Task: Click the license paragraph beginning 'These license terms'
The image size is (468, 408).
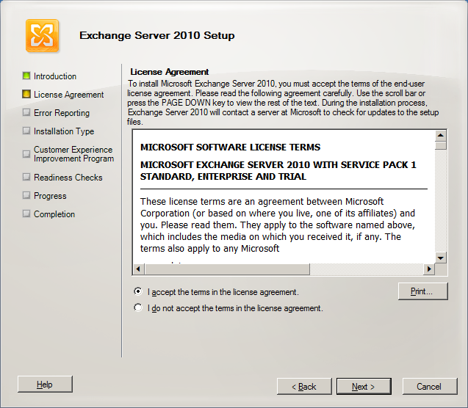Action: [278, 225]
